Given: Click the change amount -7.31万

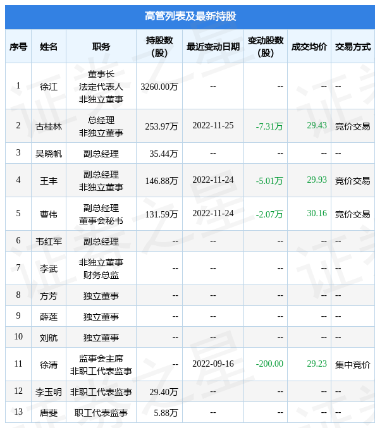Looking at the screenshot, I should (x=269, y=126).
